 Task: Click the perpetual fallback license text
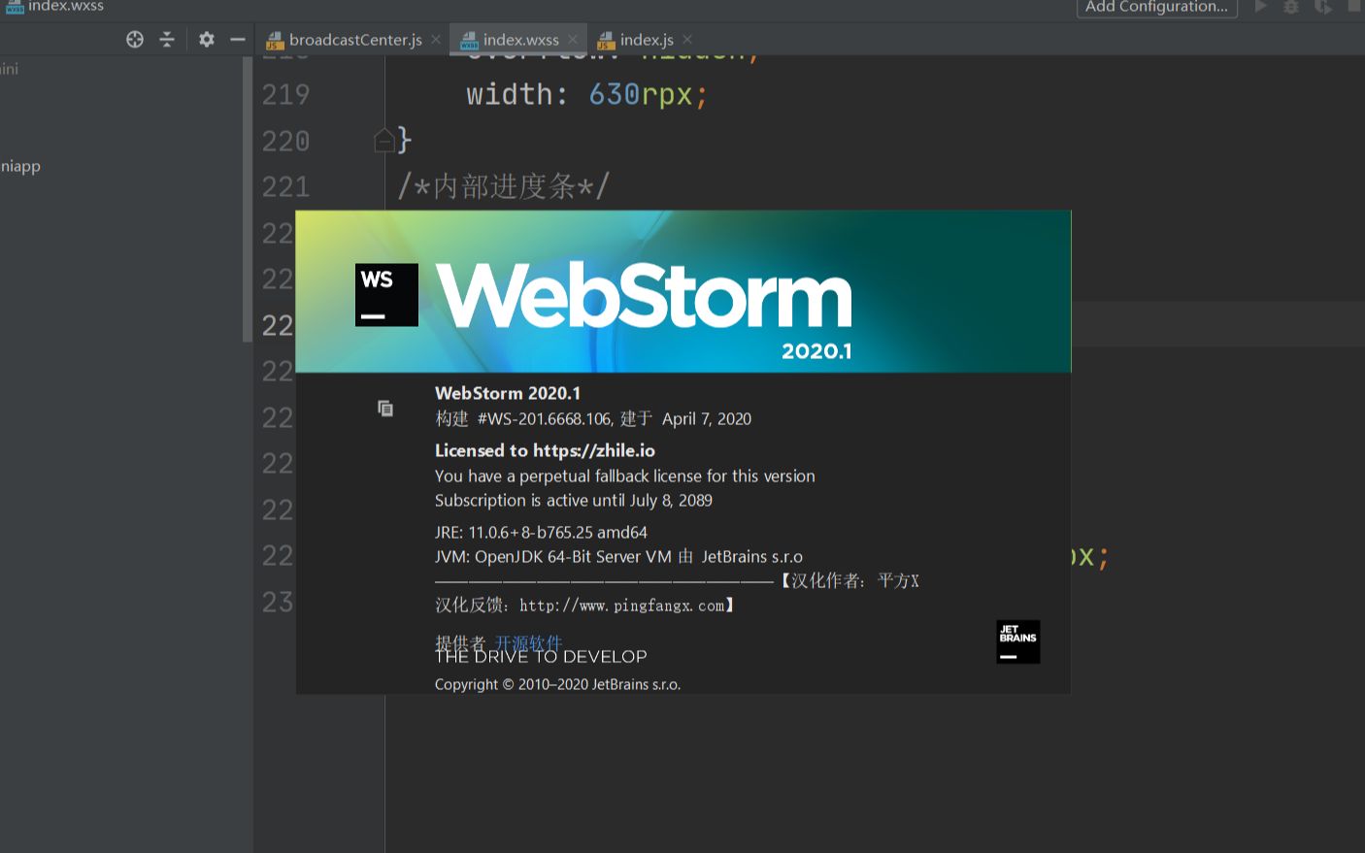[x=625, y=476]
